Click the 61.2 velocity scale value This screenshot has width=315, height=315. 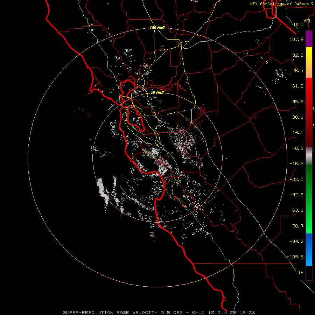pos(298,86)
